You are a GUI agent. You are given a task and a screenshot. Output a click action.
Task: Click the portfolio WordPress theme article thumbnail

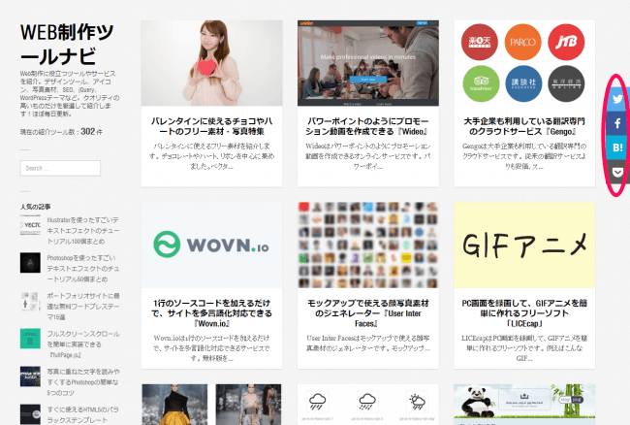(x=30, y=301)
